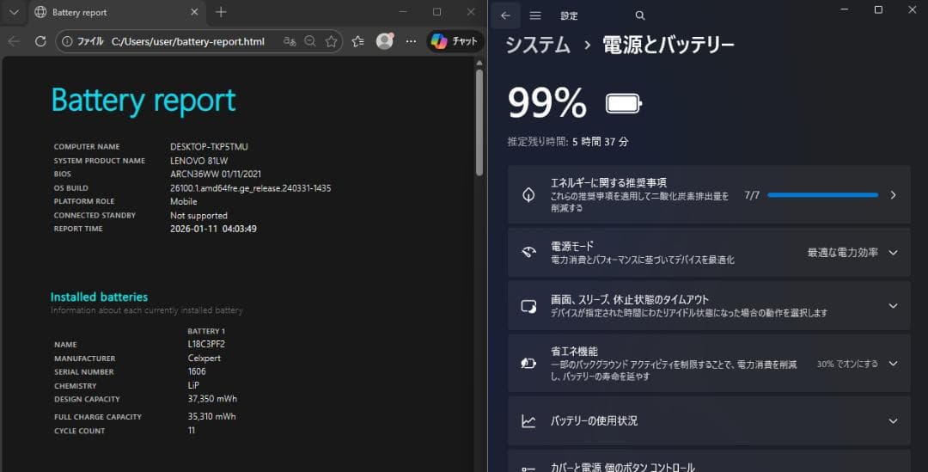Open エネルギーに関する推奨事項 row

[x=709, y=195]
